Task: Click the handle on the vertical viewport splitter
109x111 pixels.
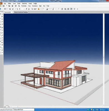Action: [104, 57]
